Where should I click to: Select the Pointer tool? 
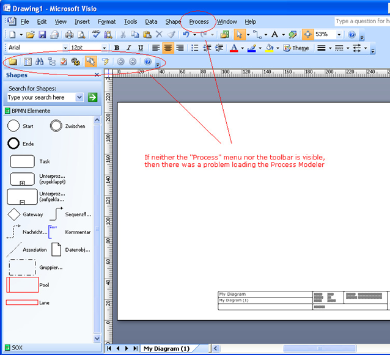pyautogui.click(x=240, y=35)
